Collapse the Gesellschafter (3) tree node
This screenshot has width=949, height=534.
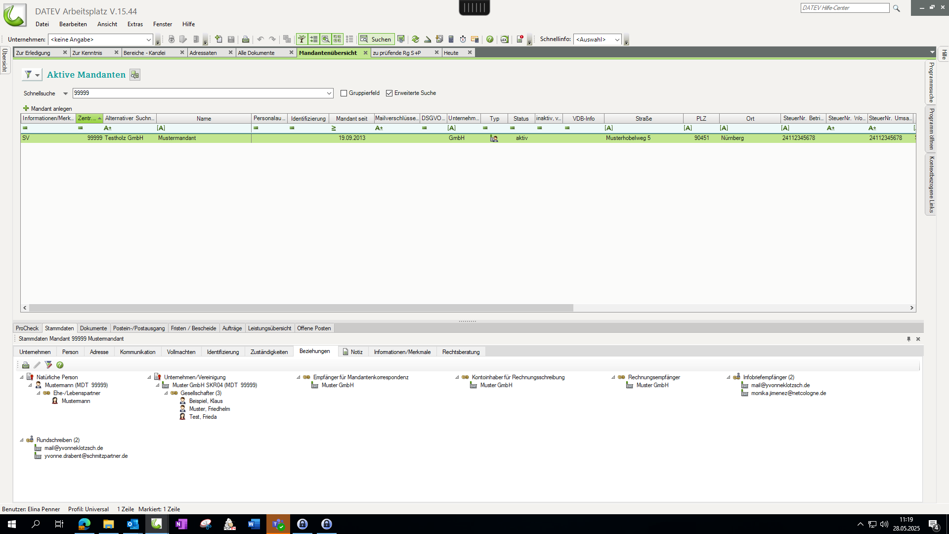pyautogui.click(x=166, y=393)
